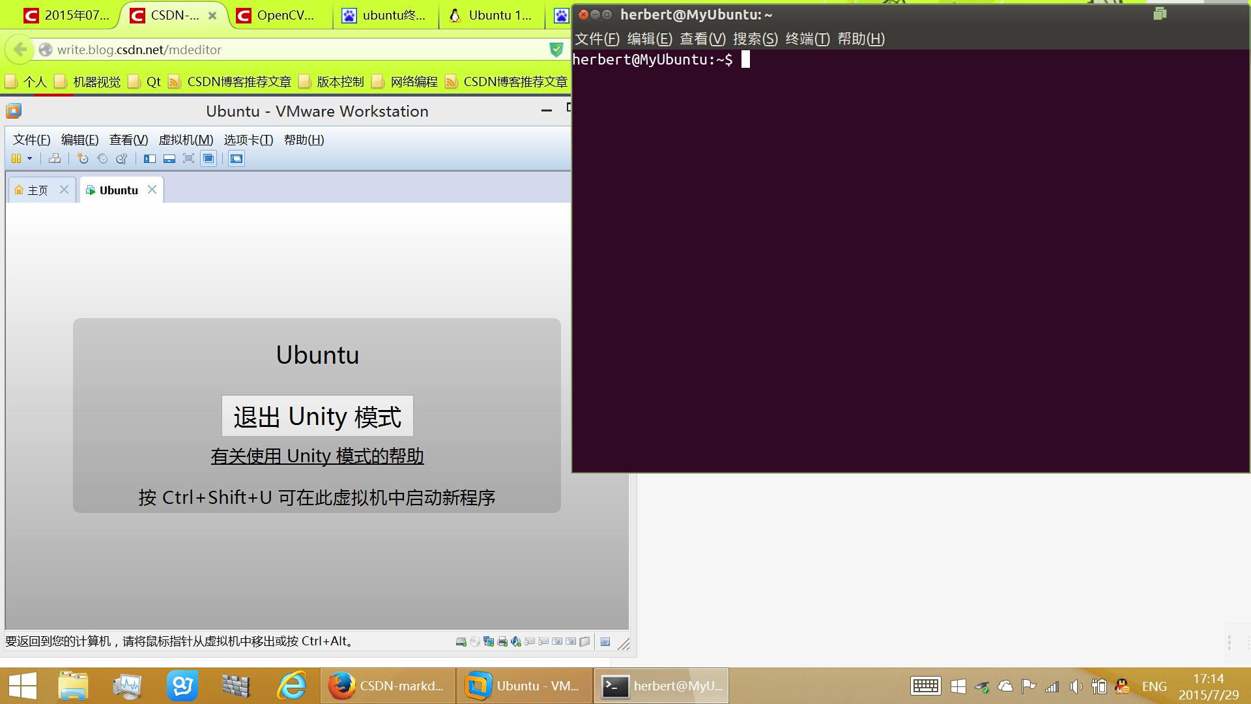Click the CD/DVD drive status icon in VMware
This screenshot has height=704, width=1251.
(475, 641)
